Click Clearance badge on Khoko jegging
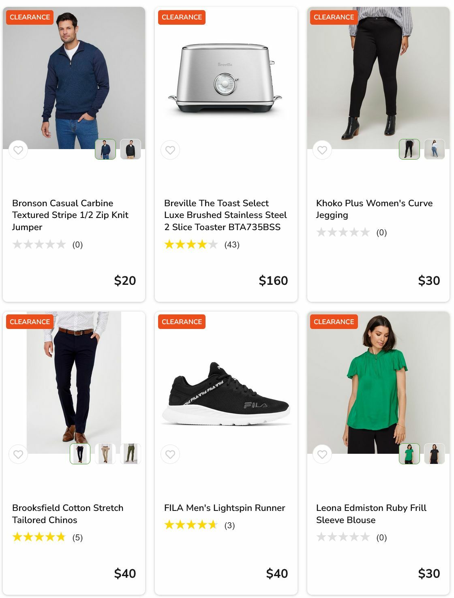The height and width of the screenshot is (598, 454). (x=334, y=17)
